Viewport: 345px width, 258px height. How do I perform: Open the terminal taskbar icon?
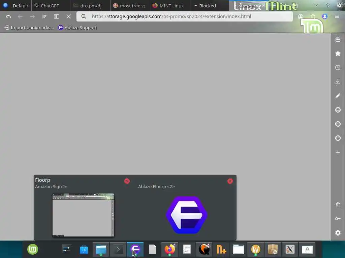[x=118, y=250]
